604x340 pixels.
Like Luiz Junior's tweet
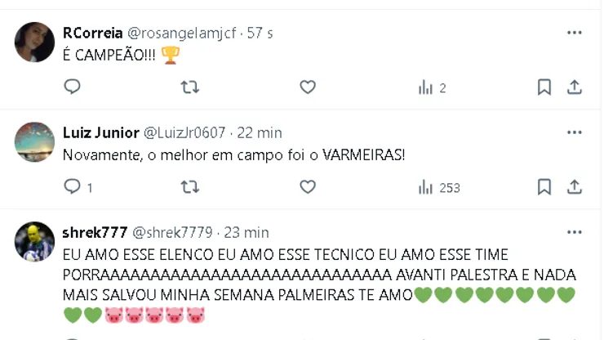[x=308, y=187]
